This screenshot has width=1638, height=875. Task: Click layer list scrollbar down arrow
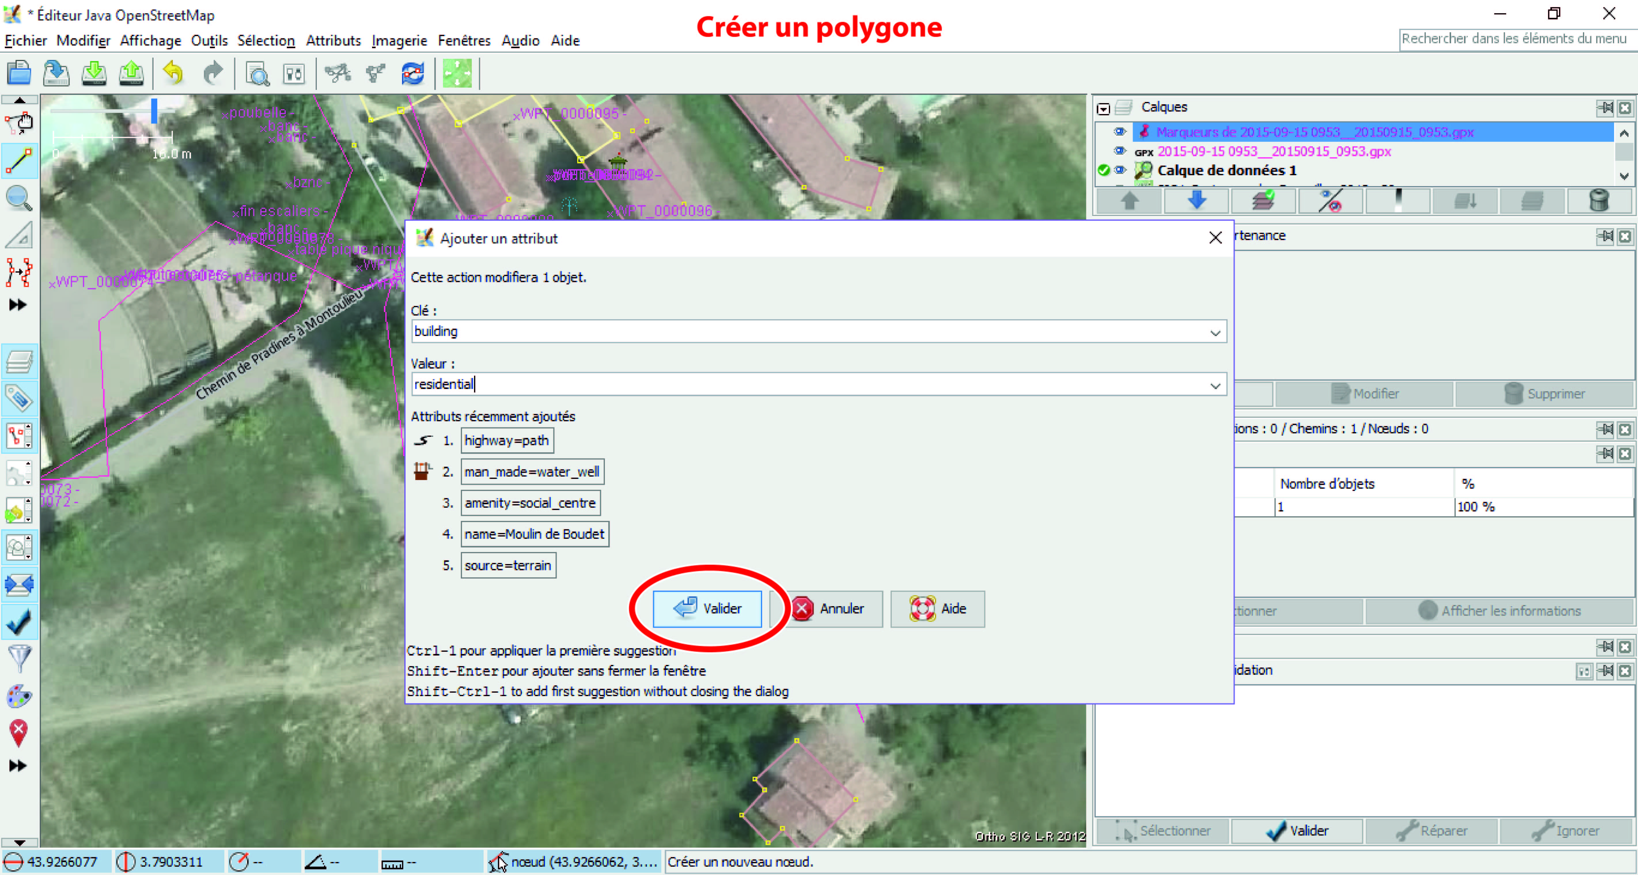coord(1624,176)
